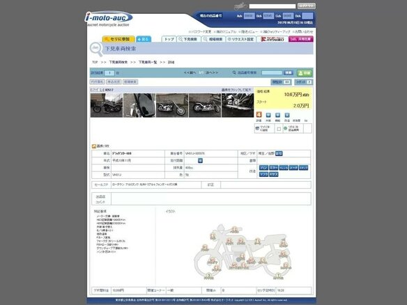Open the fifth thumbnail showing engine close-up

click(x=238, y=105)
